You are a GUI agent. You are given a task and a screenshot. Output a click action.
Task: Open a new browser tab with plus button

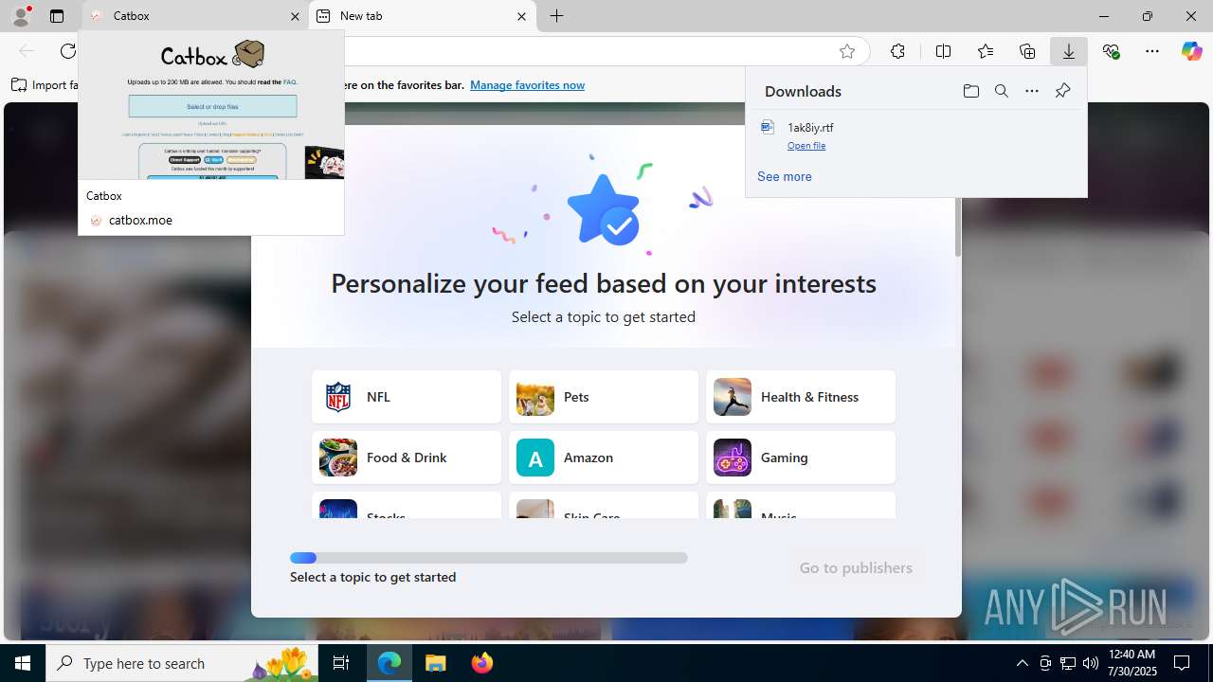[x=557, y=16]
